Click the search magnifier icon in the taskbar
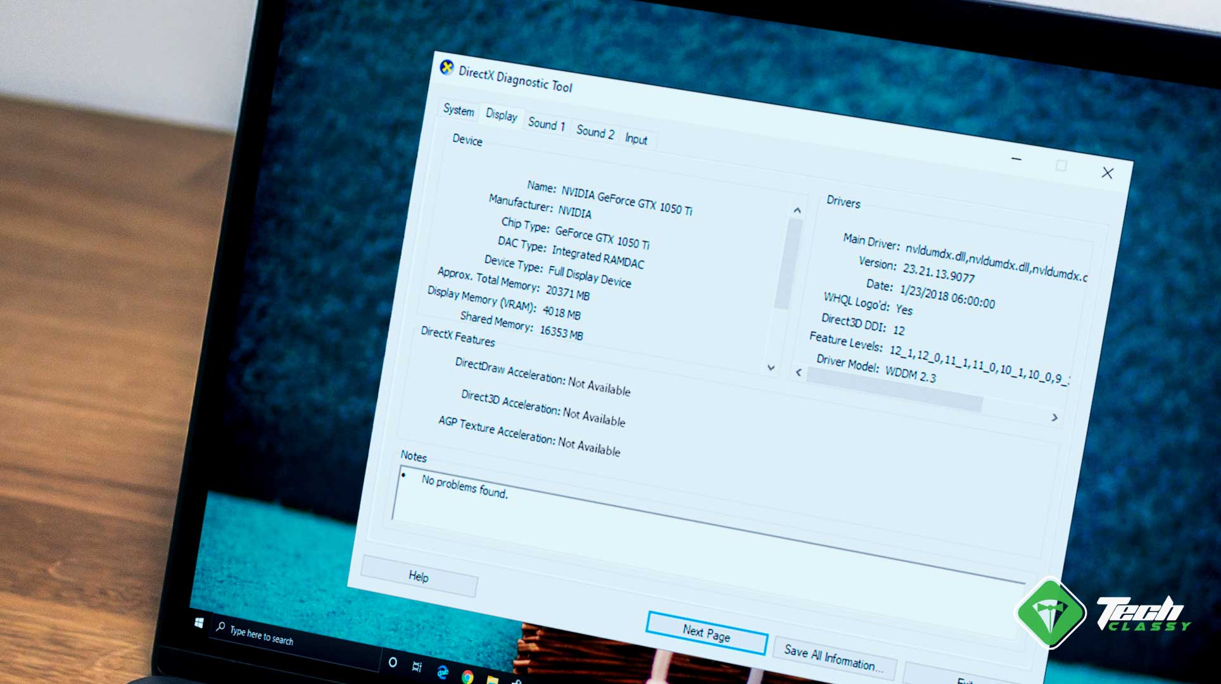Image resolution: width=1221 pixels, height=684 pixels. coord(220,627)
